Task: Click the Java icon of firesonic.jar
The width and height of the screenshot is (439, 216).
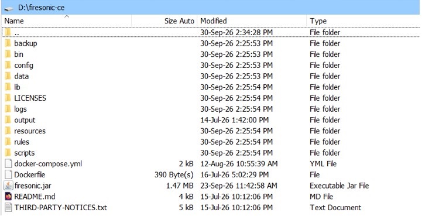Action: (x=8, y=185)
